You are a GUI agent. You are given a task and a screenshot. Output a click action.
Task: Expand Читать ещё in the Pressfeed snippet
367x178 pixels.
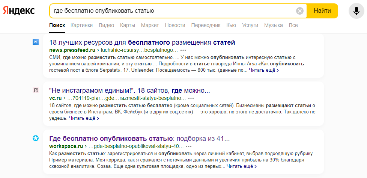click(264, 70)
